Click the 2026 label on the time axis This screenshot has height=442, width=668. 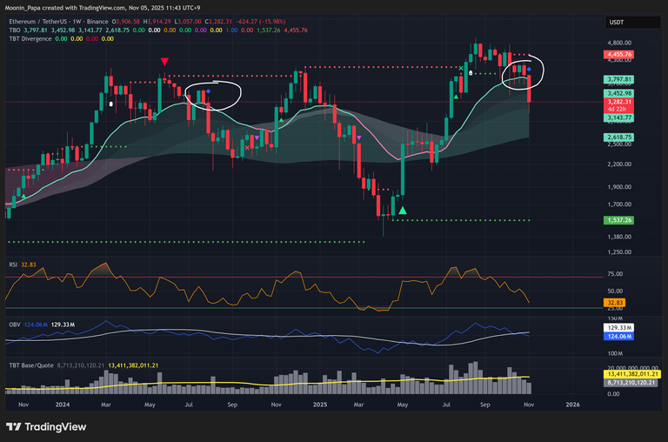coord(571,405)
